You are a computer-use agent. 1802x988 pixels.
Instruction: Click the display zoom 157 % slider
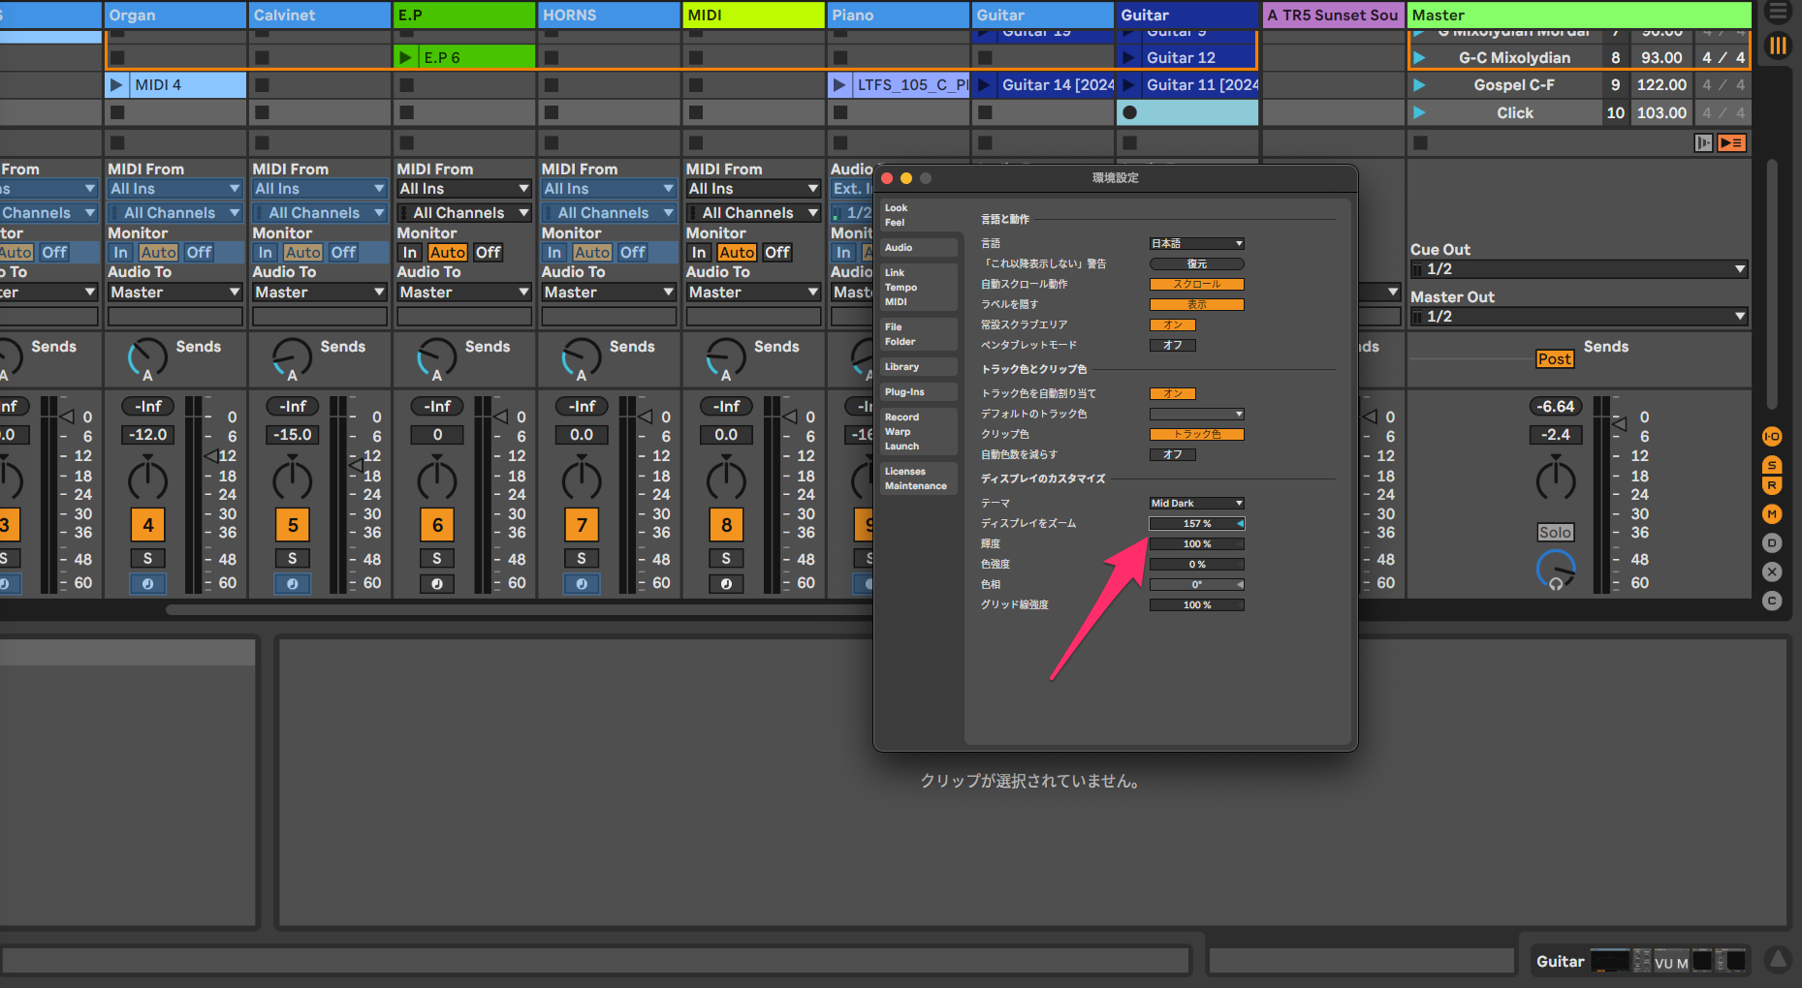pos(1196,524)
